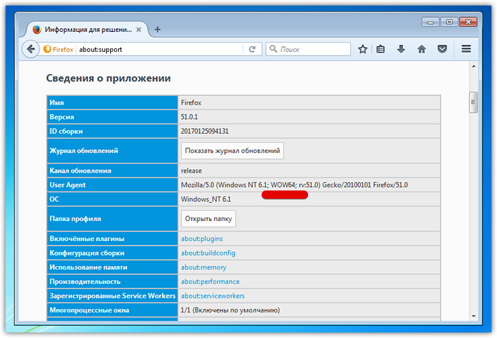497x338 pixels.
Task: Open the about:memory link
Action: [x=204, y=267]
